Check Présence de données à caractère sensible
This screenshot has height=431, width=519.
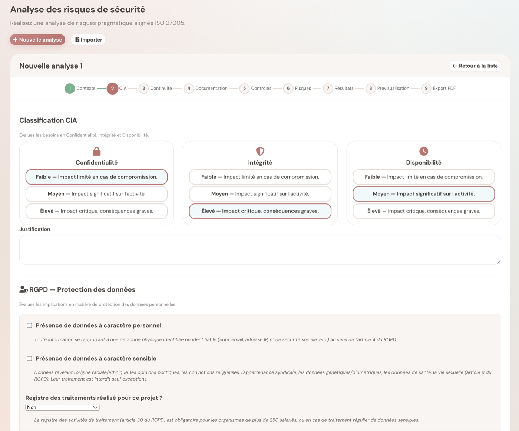point(29,358)
